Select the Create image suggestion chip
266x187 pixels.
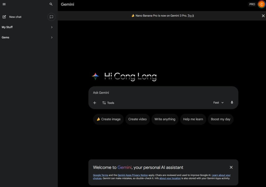coord(109,119)
